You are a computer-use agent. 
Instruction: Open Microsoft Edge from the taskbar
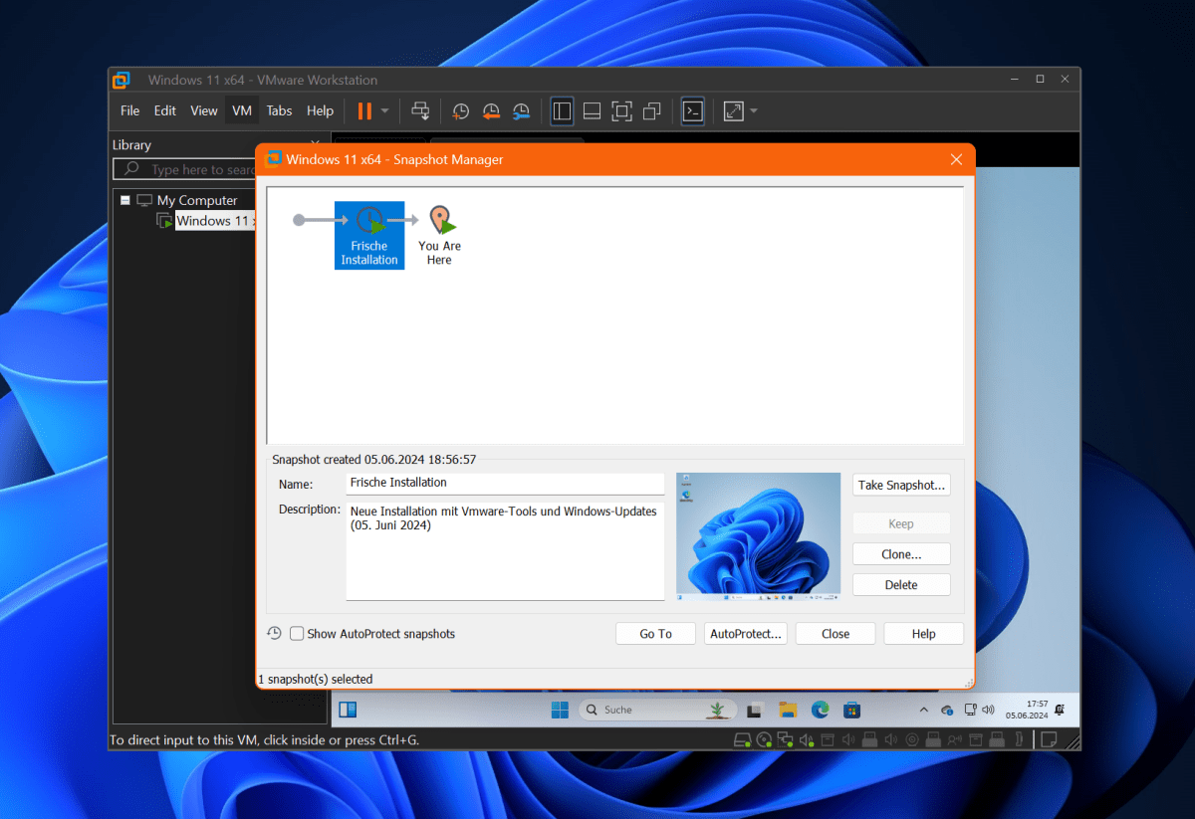pos(820,709)
